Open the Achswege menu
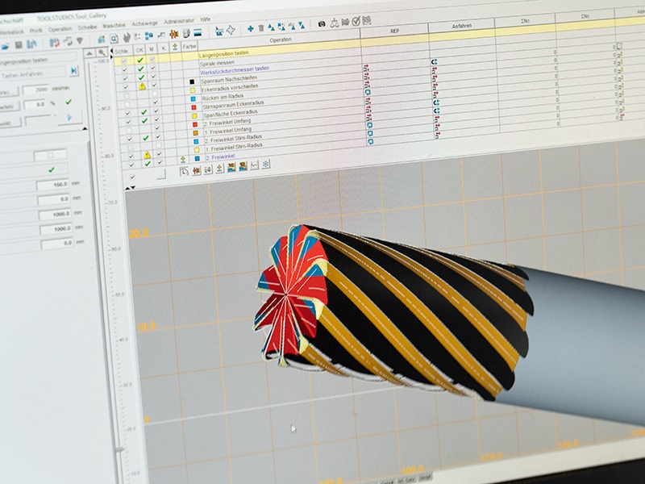 coord(144,23)
